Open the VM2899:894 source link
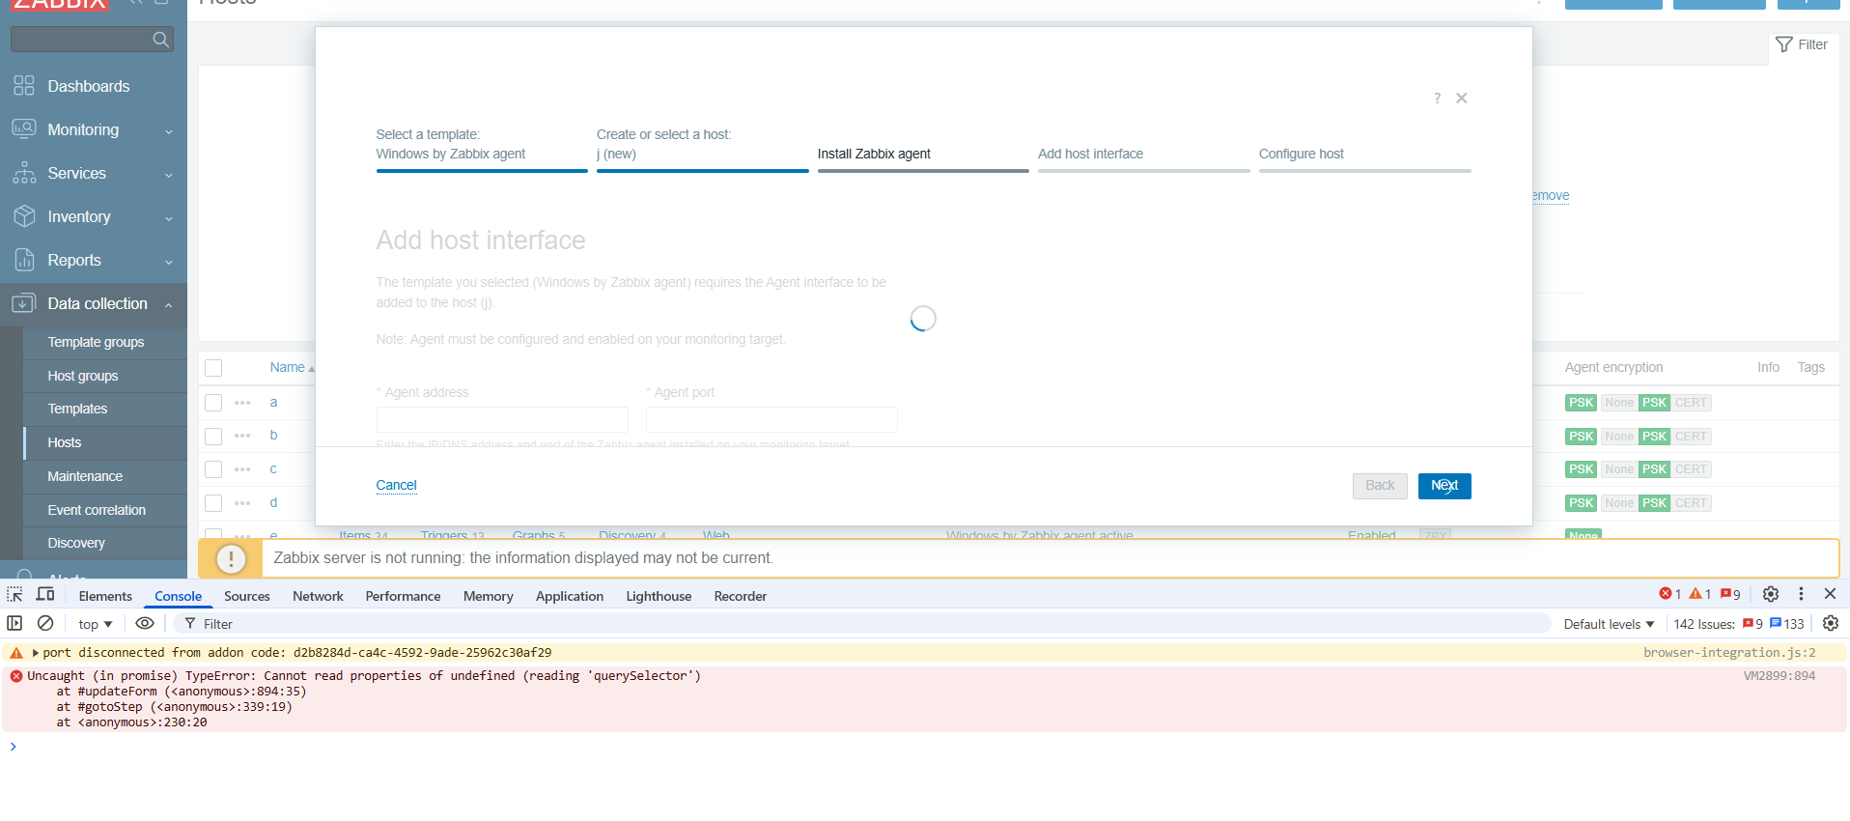 pos(1779,676)
